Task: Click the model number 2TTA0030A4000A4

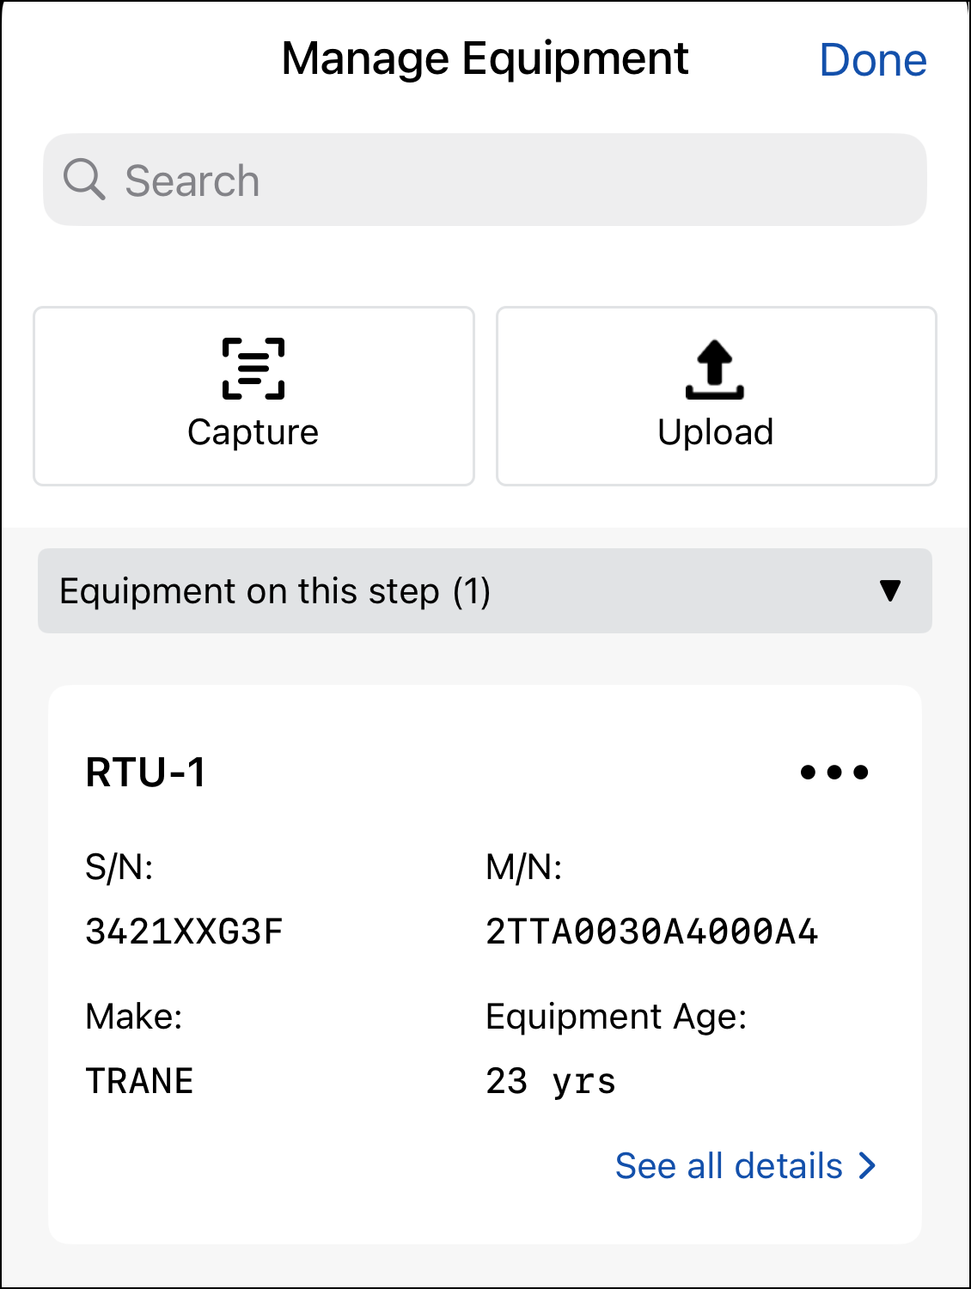Action: pos(652,932)
